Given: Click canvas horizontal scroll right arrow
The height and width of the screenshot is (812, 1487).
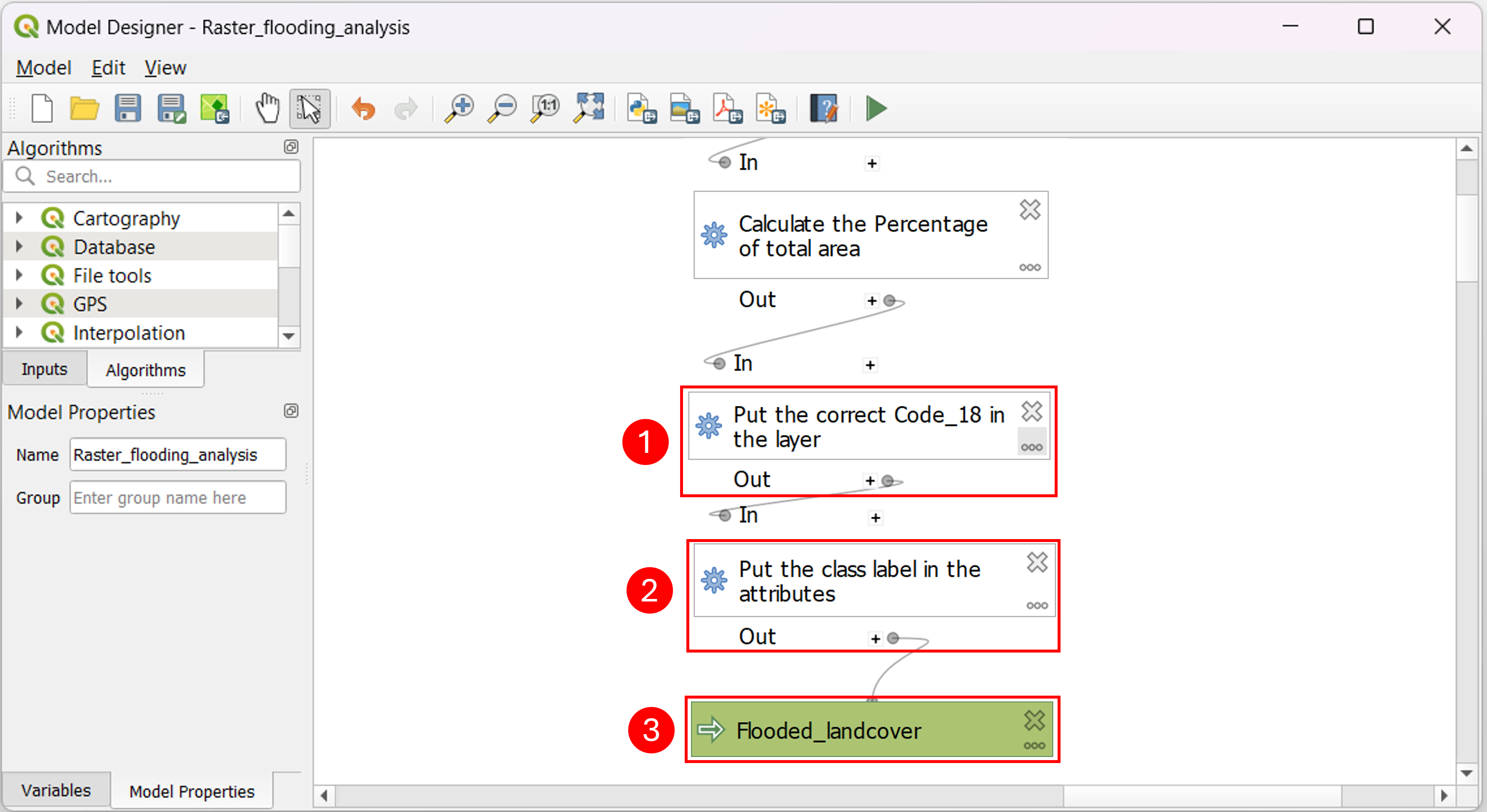Looking at the screenshot, I should [x=1444, y=796].
